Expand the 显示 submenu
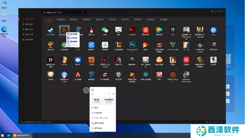The image size is (245, 138). pos(103,108)
